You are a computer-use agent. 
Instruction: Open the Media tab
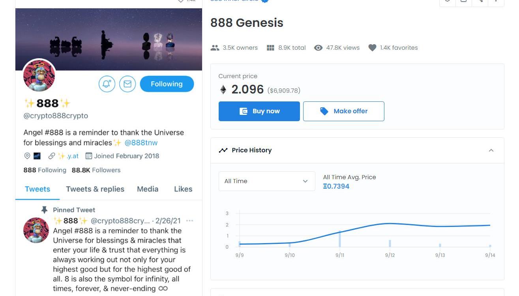point(148,189)
